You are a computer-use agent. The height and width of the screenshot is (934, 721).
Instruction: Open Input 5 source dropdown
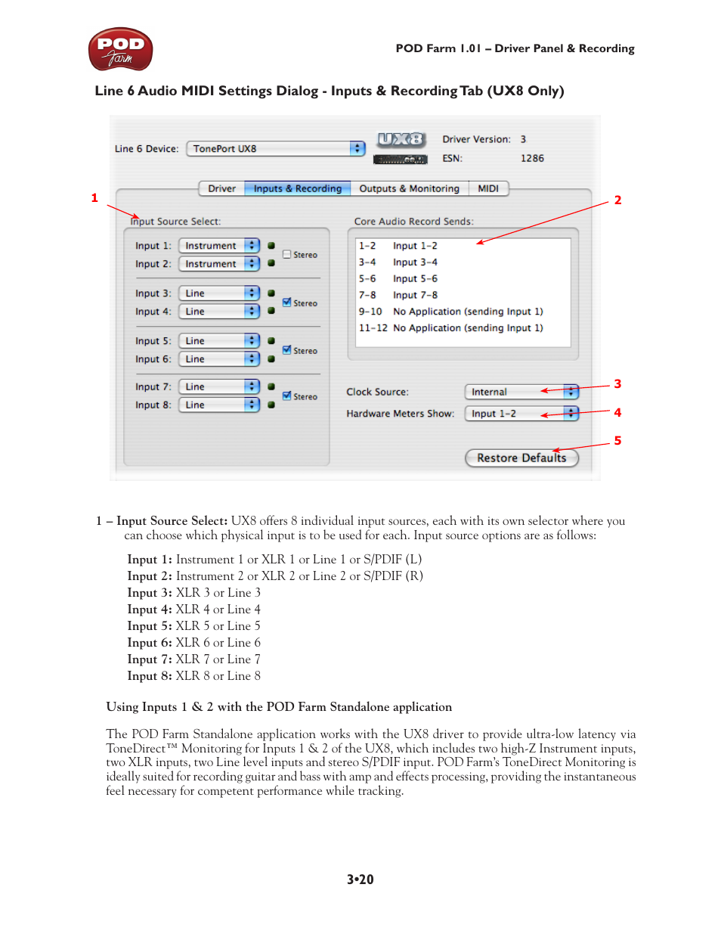219,341
